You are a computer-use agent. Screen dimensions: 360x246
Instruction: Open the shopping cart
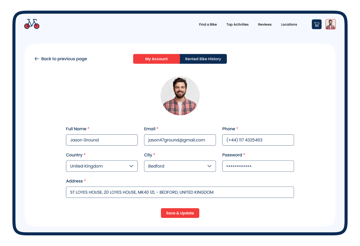316,24
